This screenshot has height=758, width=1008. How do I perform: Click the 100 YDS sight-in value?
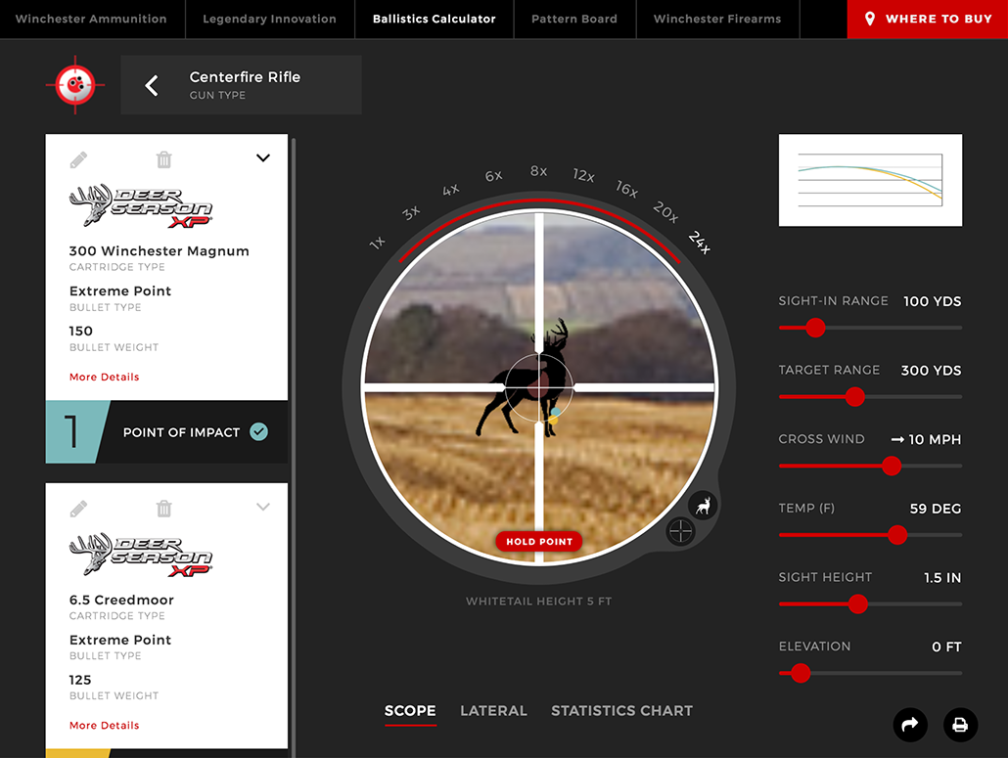[932, 301]
